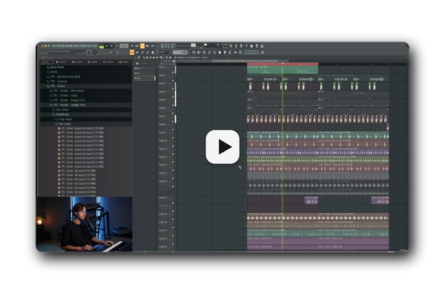The height and width of the screenshot is (294, 445).
Task: Switch browser to the PLUGINS tab
Action: [x=77, y=62]
